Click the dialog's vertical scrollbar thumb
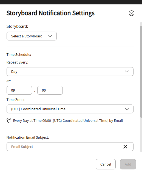Screen dimensions: 142x176 coord(141,72)
